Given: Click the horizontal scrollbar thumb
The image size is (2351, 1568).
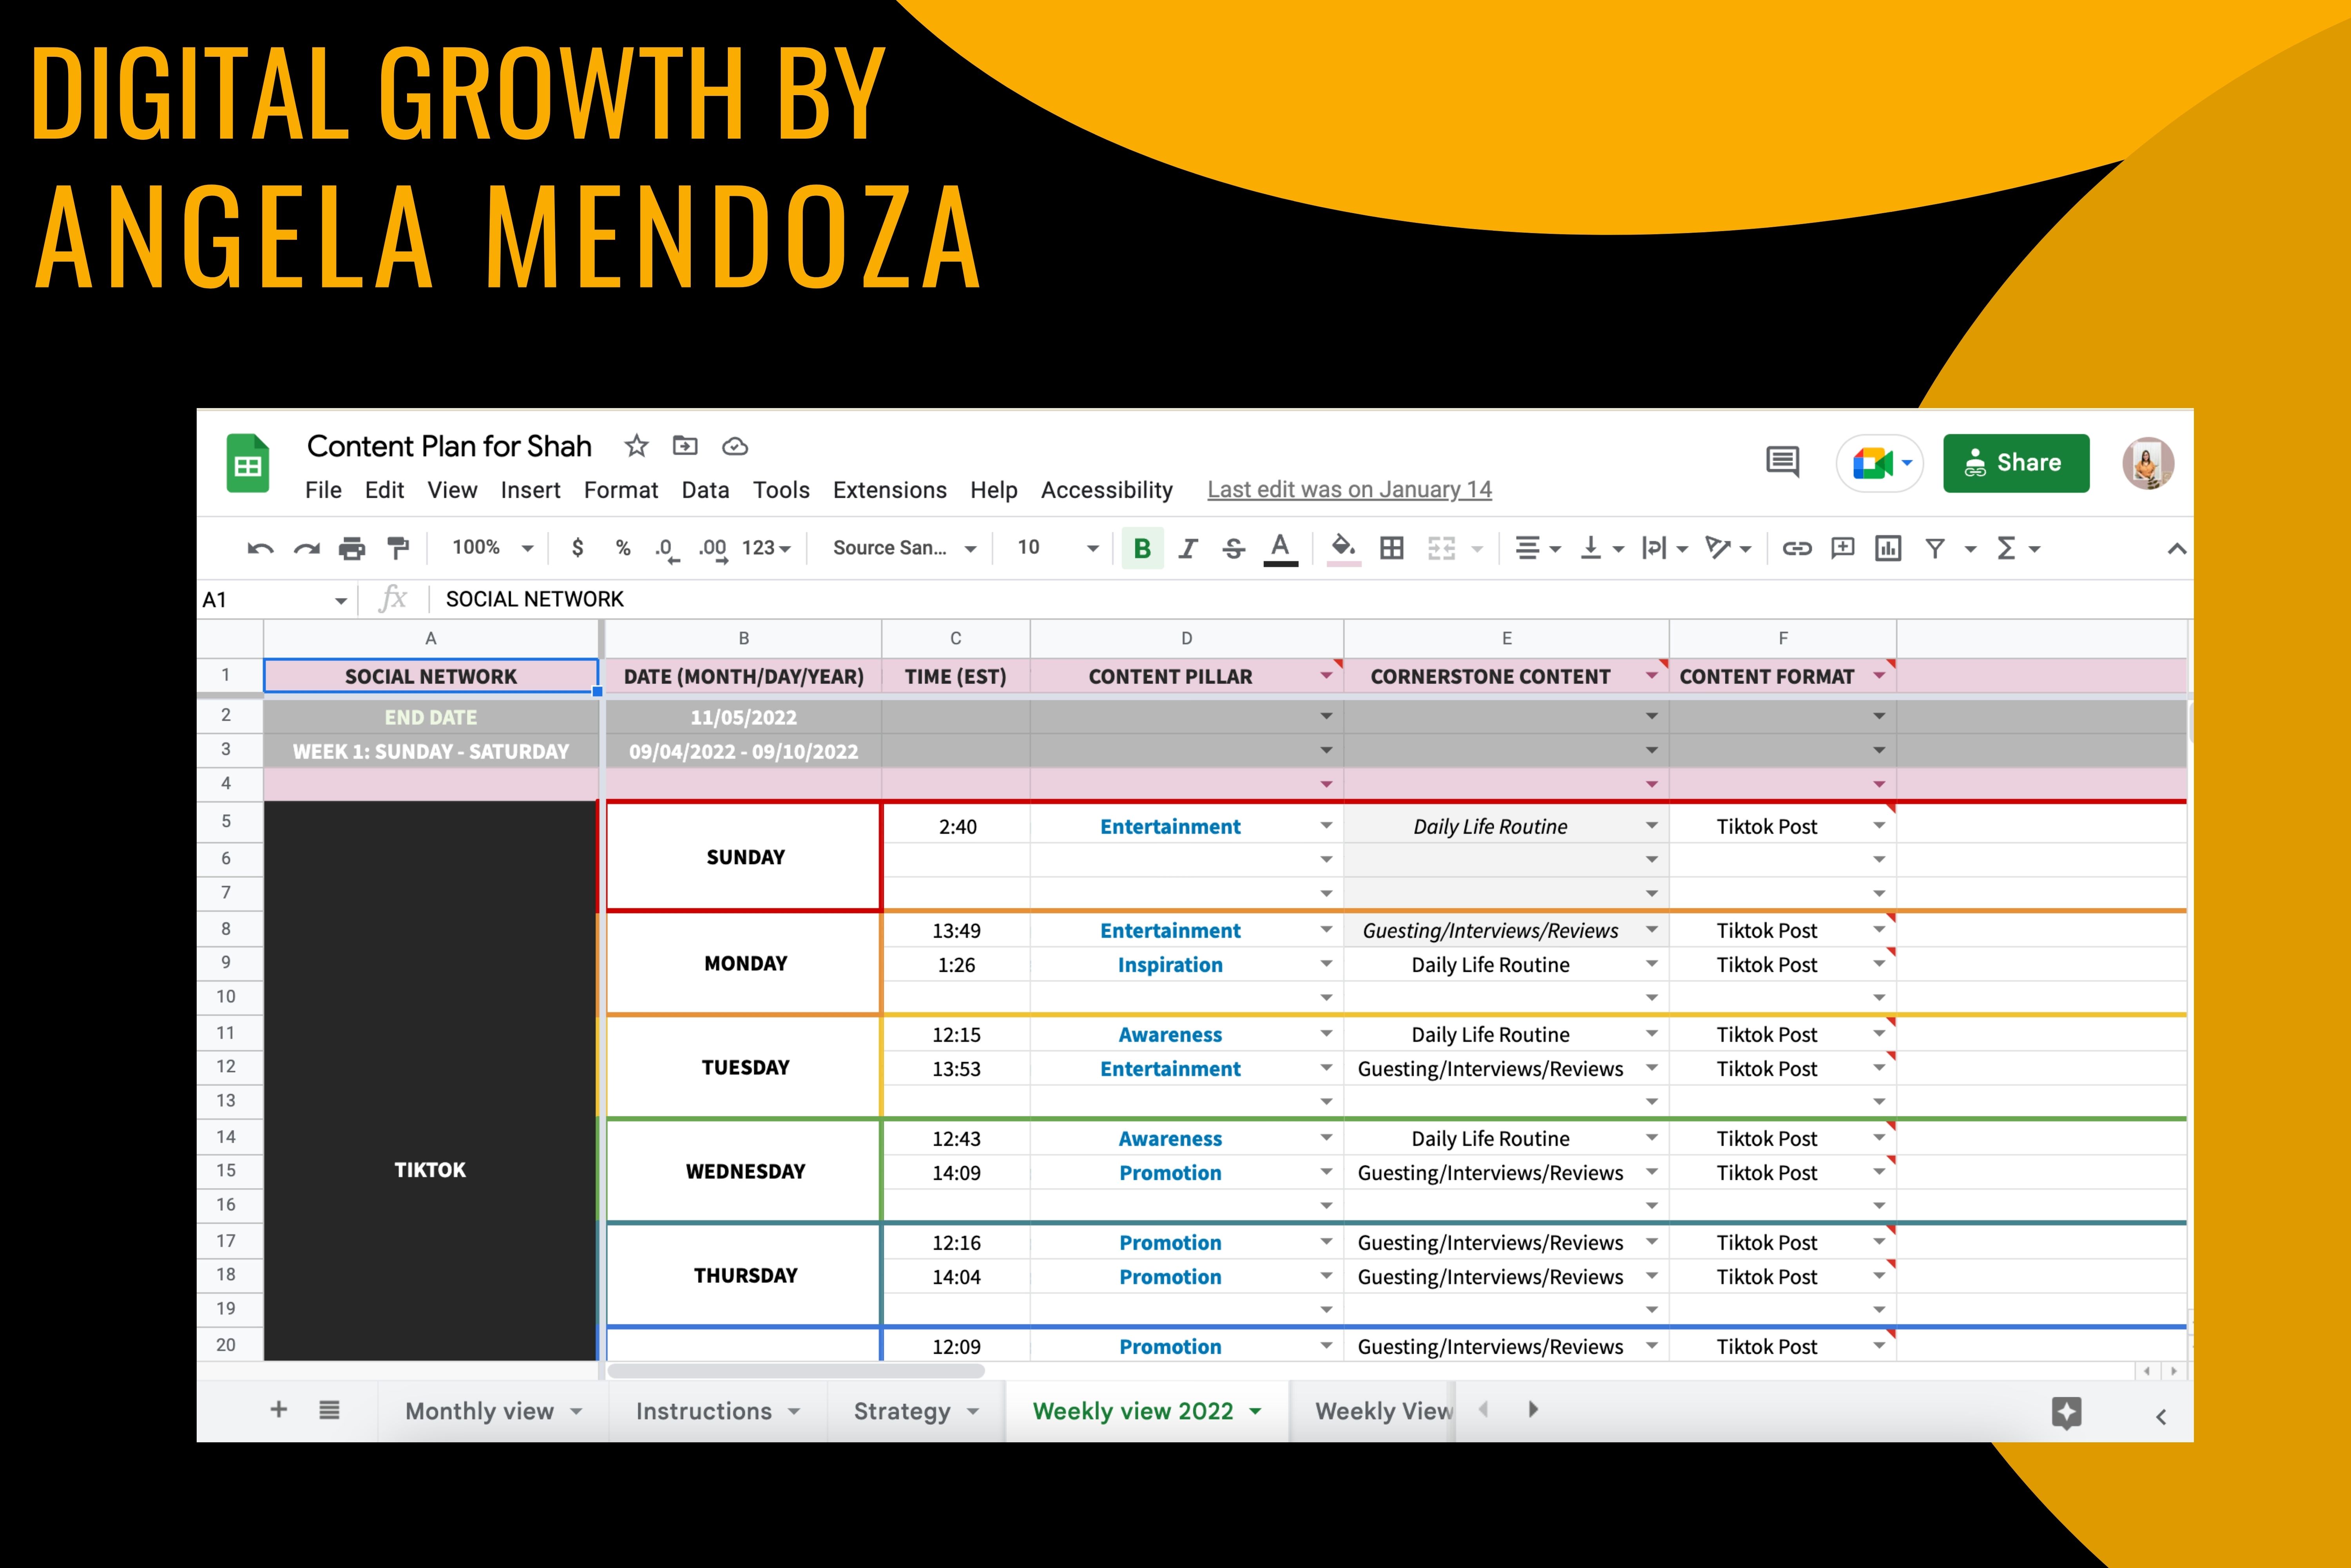Looking at the screenshot, I should coord(795,1371).
